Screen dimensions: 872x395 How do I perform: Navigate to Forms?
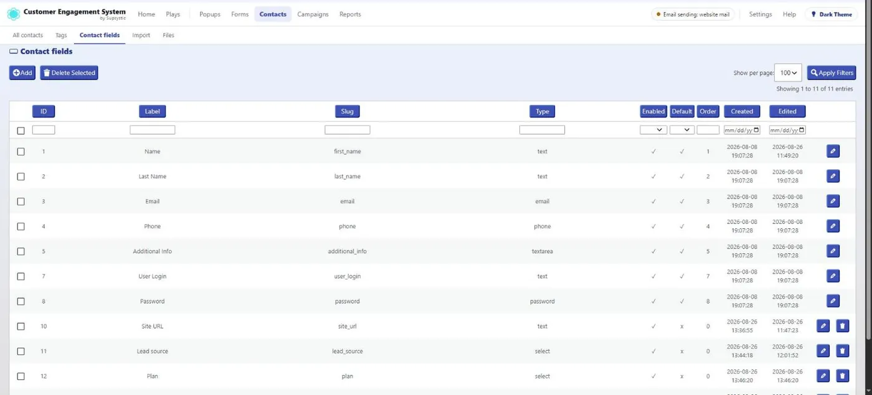pyautogui.click(x=240, y=14)
